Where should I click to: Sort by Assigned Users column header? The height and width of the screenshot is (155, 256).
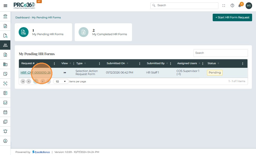pos(187,63)
